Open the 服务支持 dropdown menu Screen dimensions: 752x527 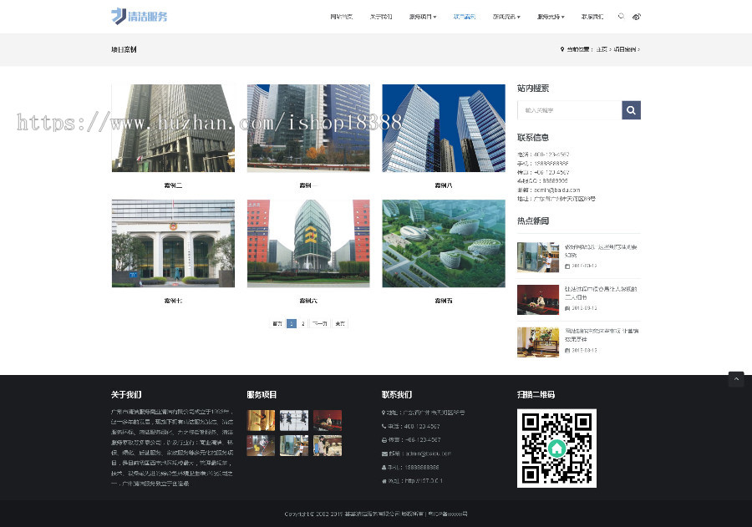pos(549,17)
